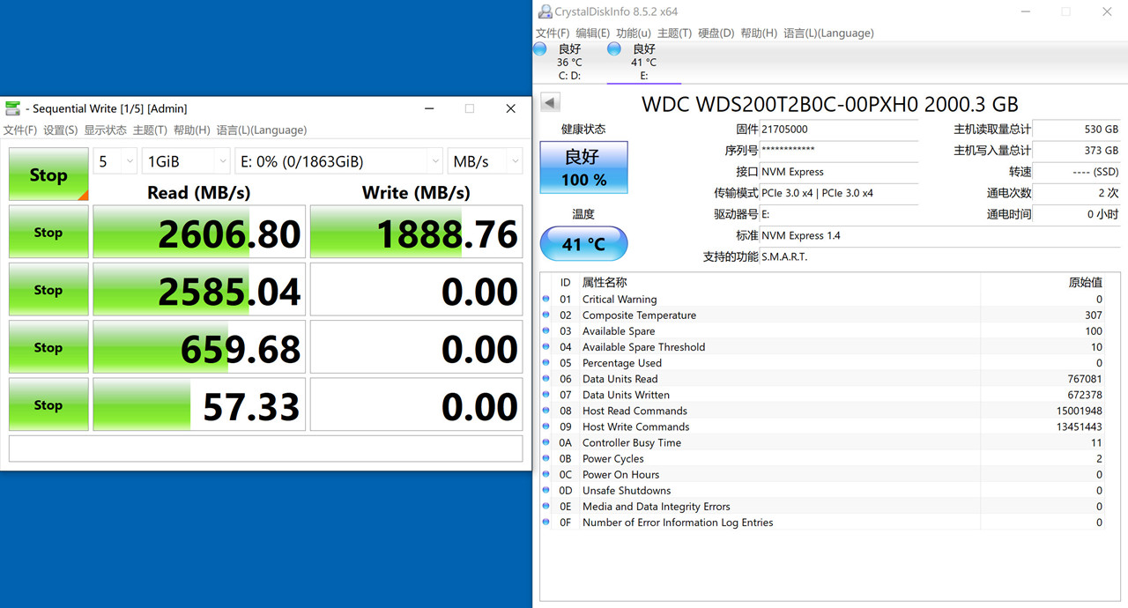Click status dot beside Power Cycles
The image size is (1128, 608).
click(546, 459)
